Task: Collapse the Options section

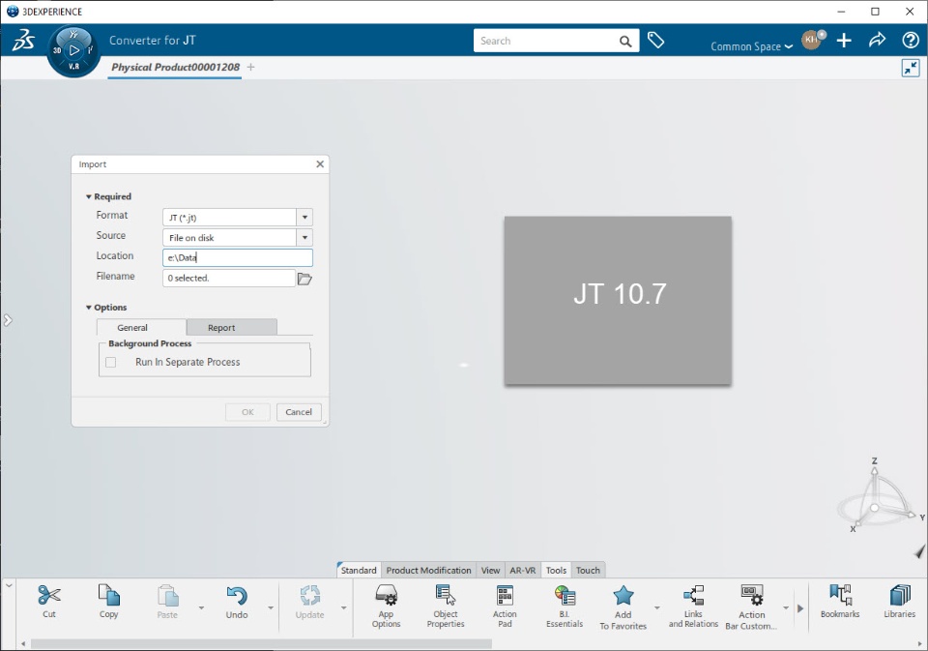Action: pyautogui.click(x=89, y=308)
